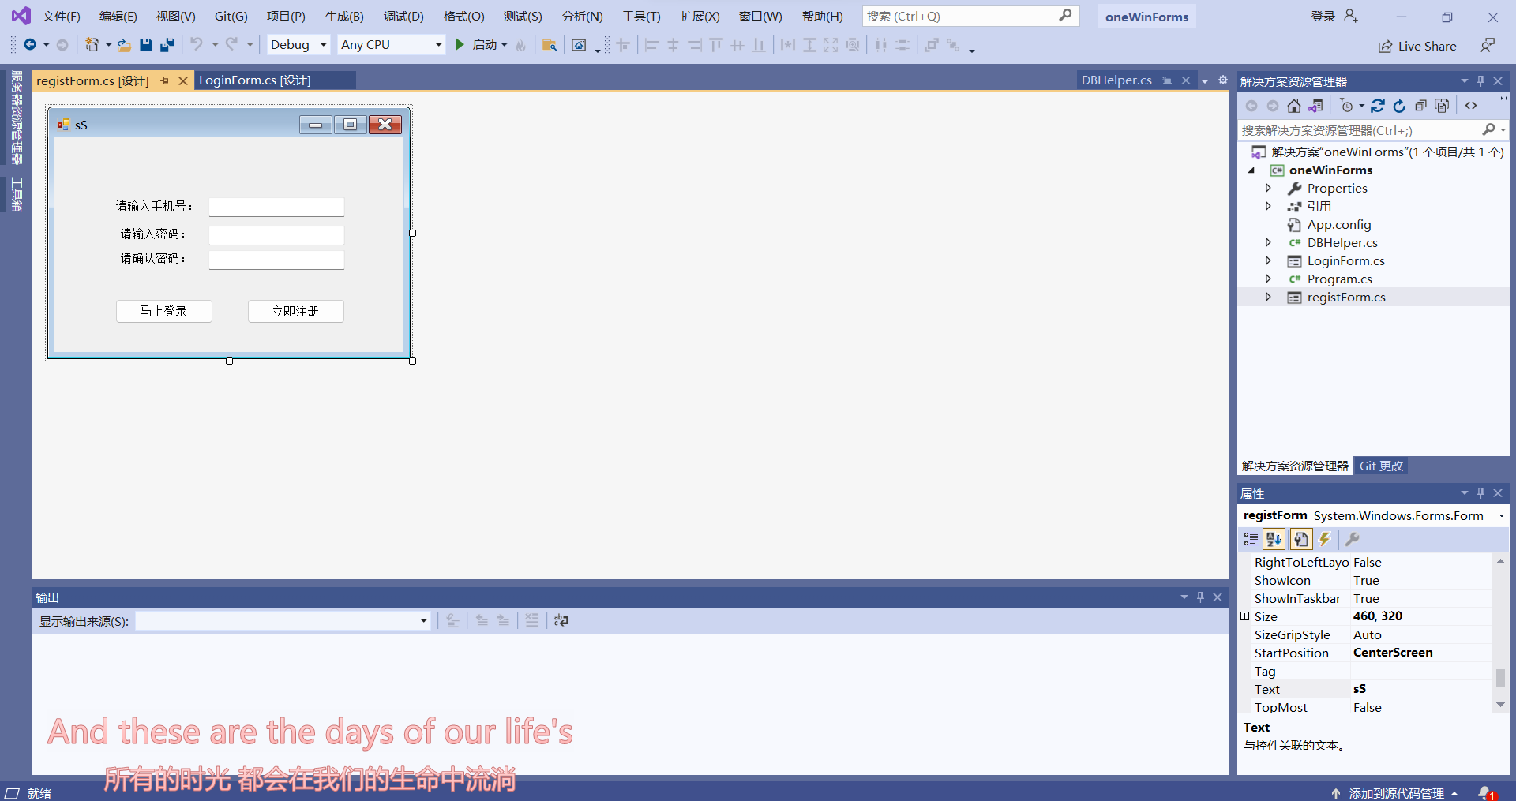The width and height of the screenshot is (1516, 801).
Task: Click the 马上登录 button on the form
Action: 164,312
